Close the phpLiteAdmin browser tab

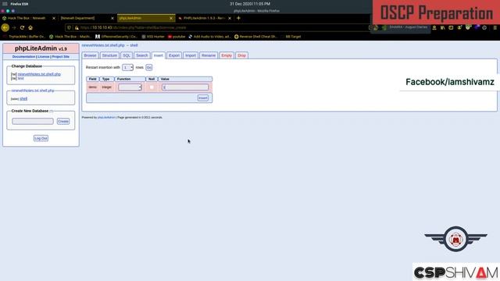point(171,18)
